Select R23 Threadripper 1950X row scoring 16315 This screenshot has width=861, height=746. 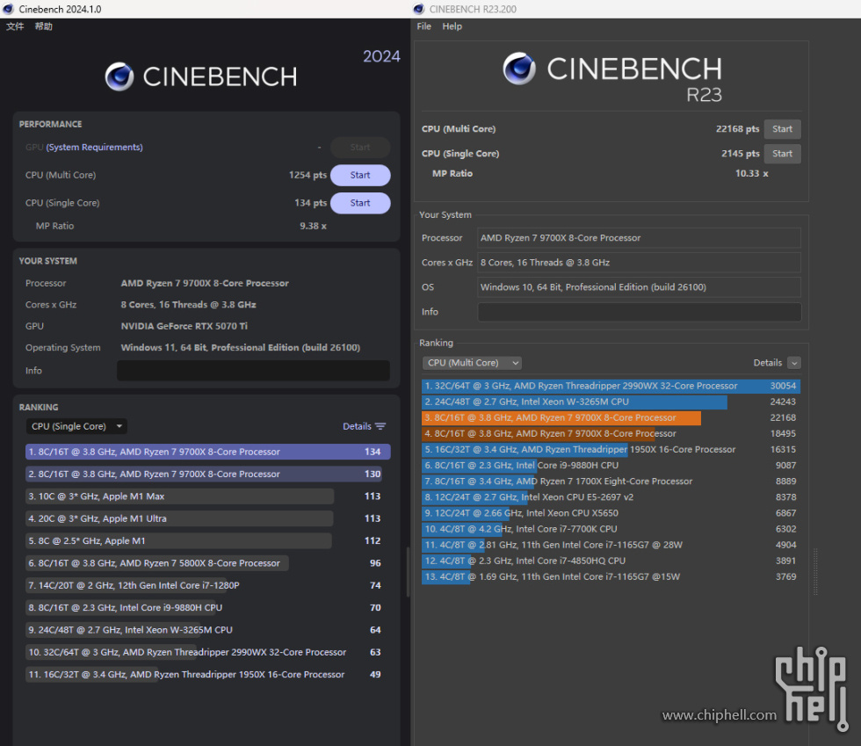611,450
